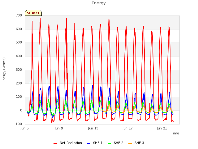The height and width of the screenshot is (149, 198).
Task: Toggle SHF 3 legend entry
Action: 136,143
